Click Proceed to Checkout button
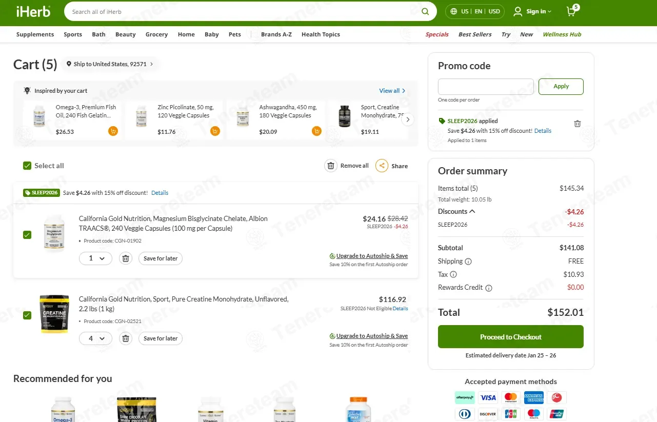 510,337
